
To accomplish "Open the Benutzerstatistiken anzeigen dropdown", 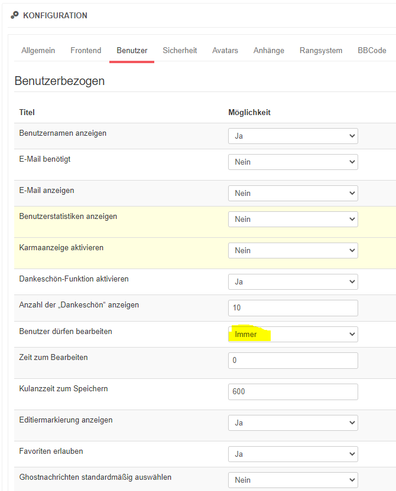I will [293, 220].
